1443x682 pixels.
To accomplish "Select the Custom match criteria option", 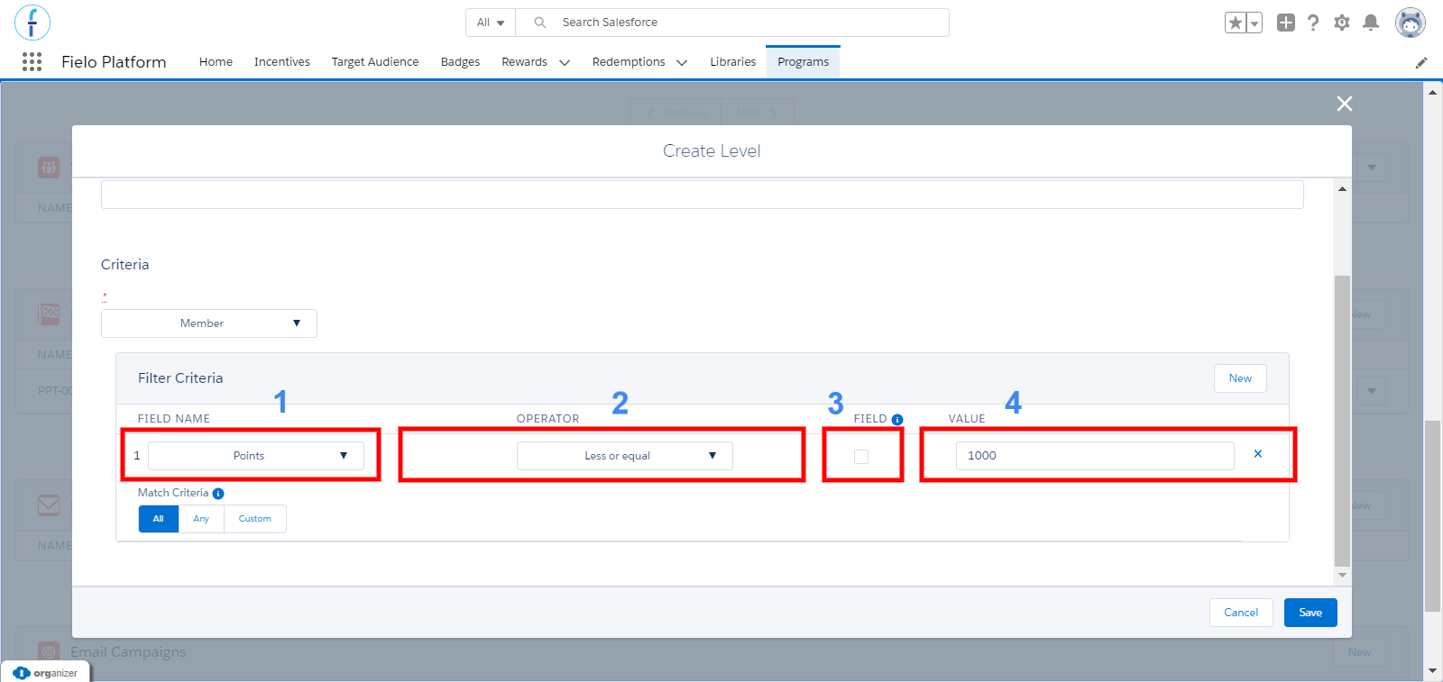I will click(x=255, y=519).
